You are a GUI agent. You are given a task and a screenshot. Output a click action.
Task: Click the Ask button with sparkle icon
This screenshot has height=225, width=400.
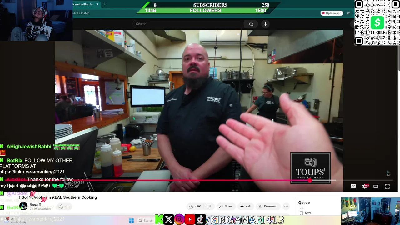pyautogui.click(x=245, y=206)
